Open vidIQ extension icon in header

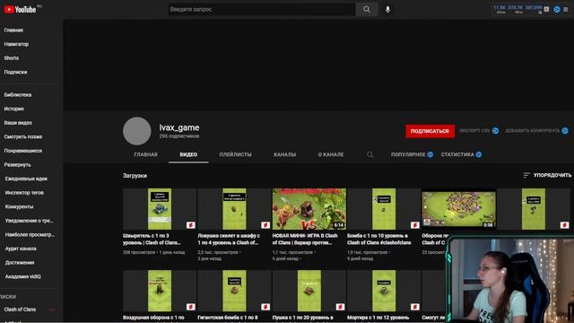[x=556, y=10]
